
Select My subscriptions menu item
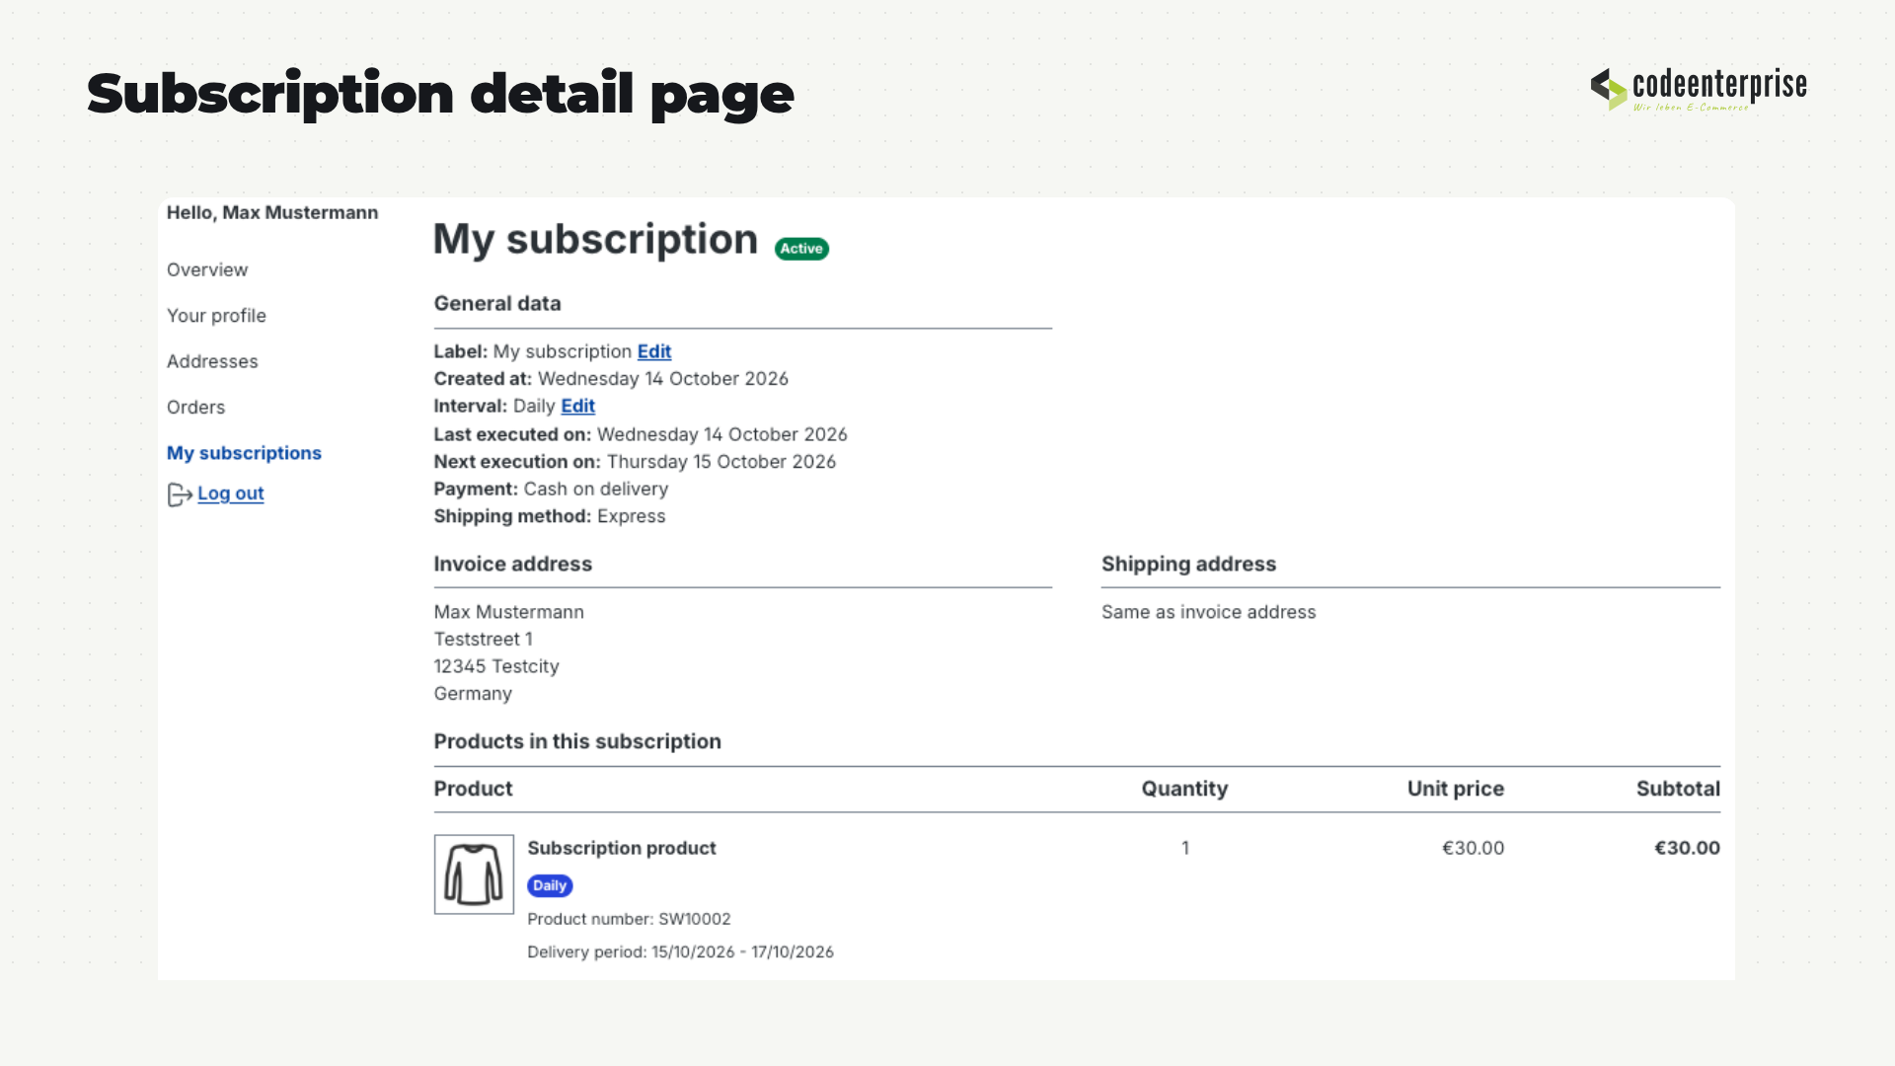coord(244,453)
